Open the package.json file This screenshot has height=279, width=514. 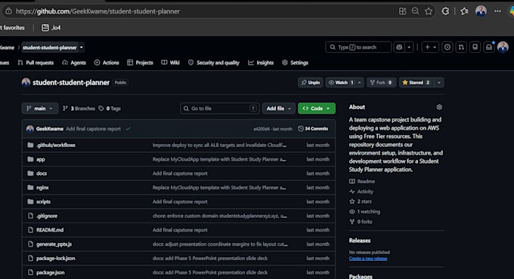pyautogui.click(x=51, y=272)
